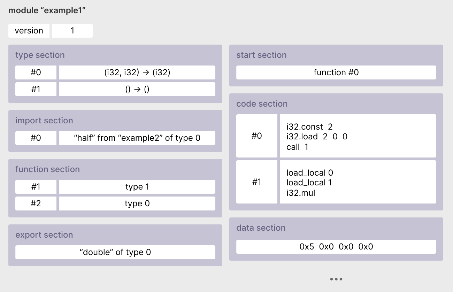Select the version number 1 cell

point(72,31)
